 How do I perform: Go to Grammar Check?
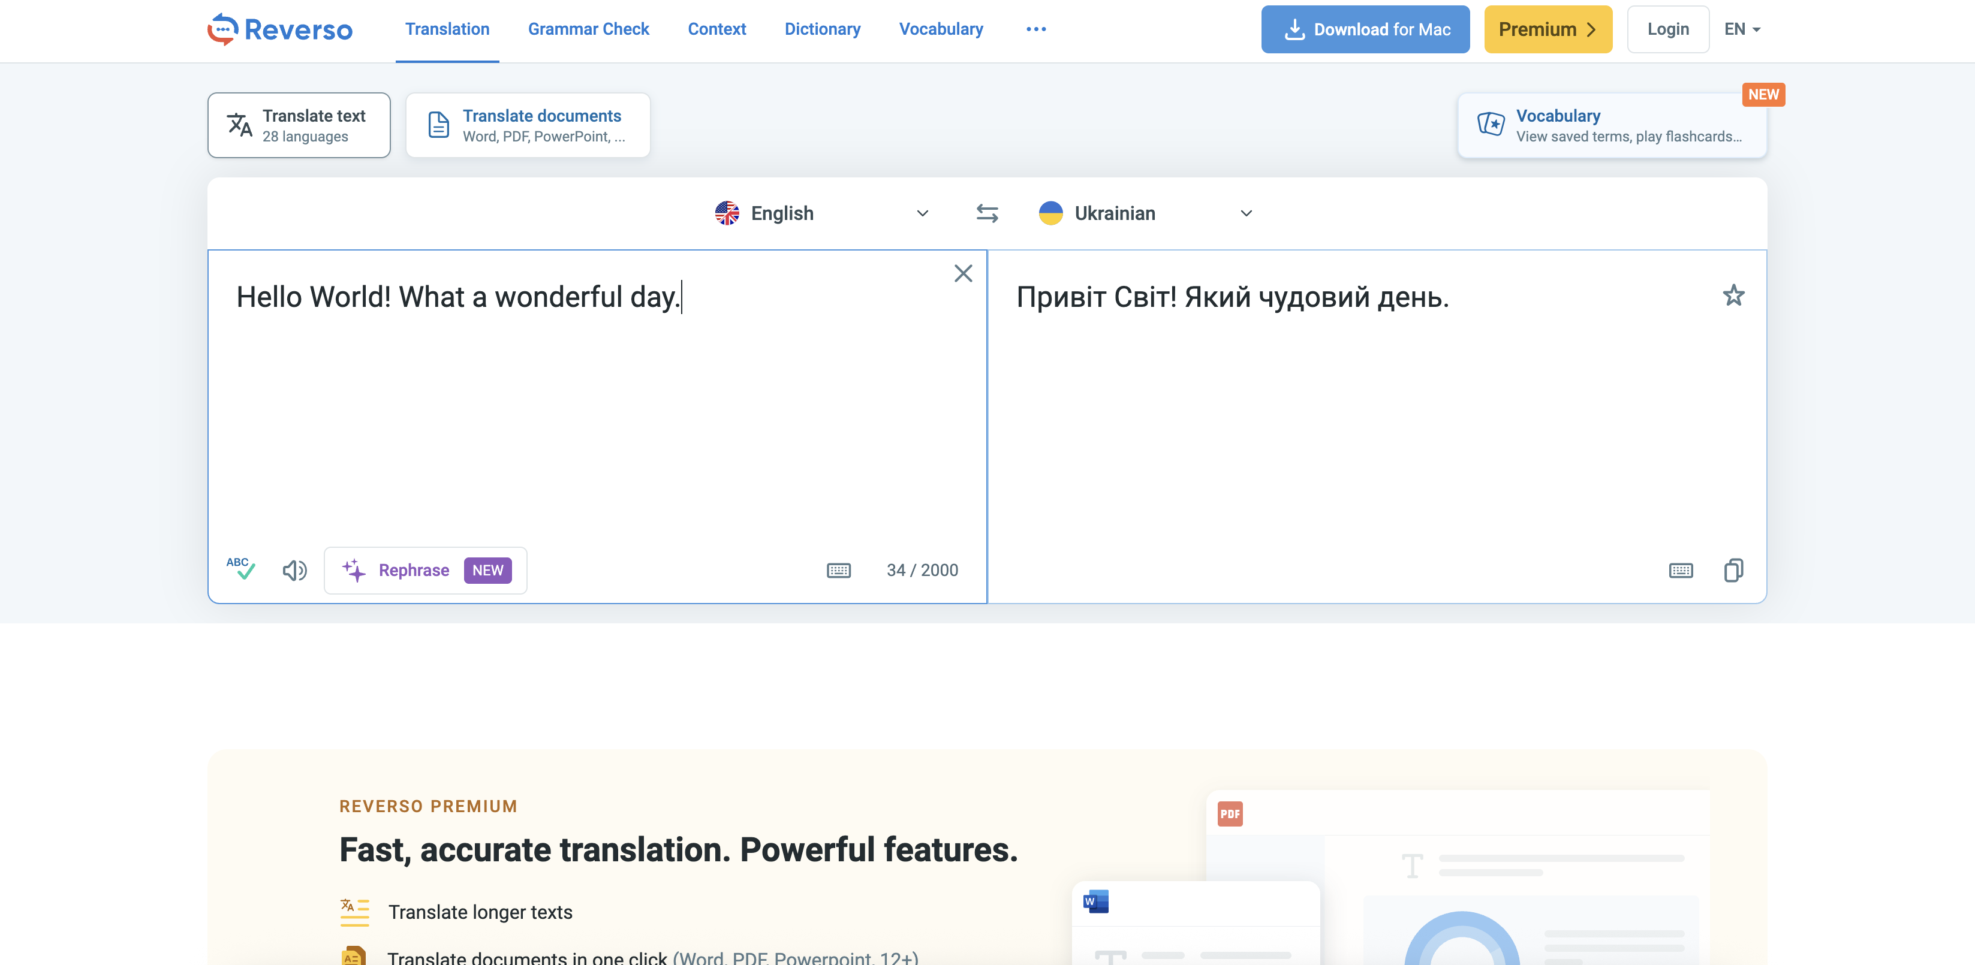[588, 29]
